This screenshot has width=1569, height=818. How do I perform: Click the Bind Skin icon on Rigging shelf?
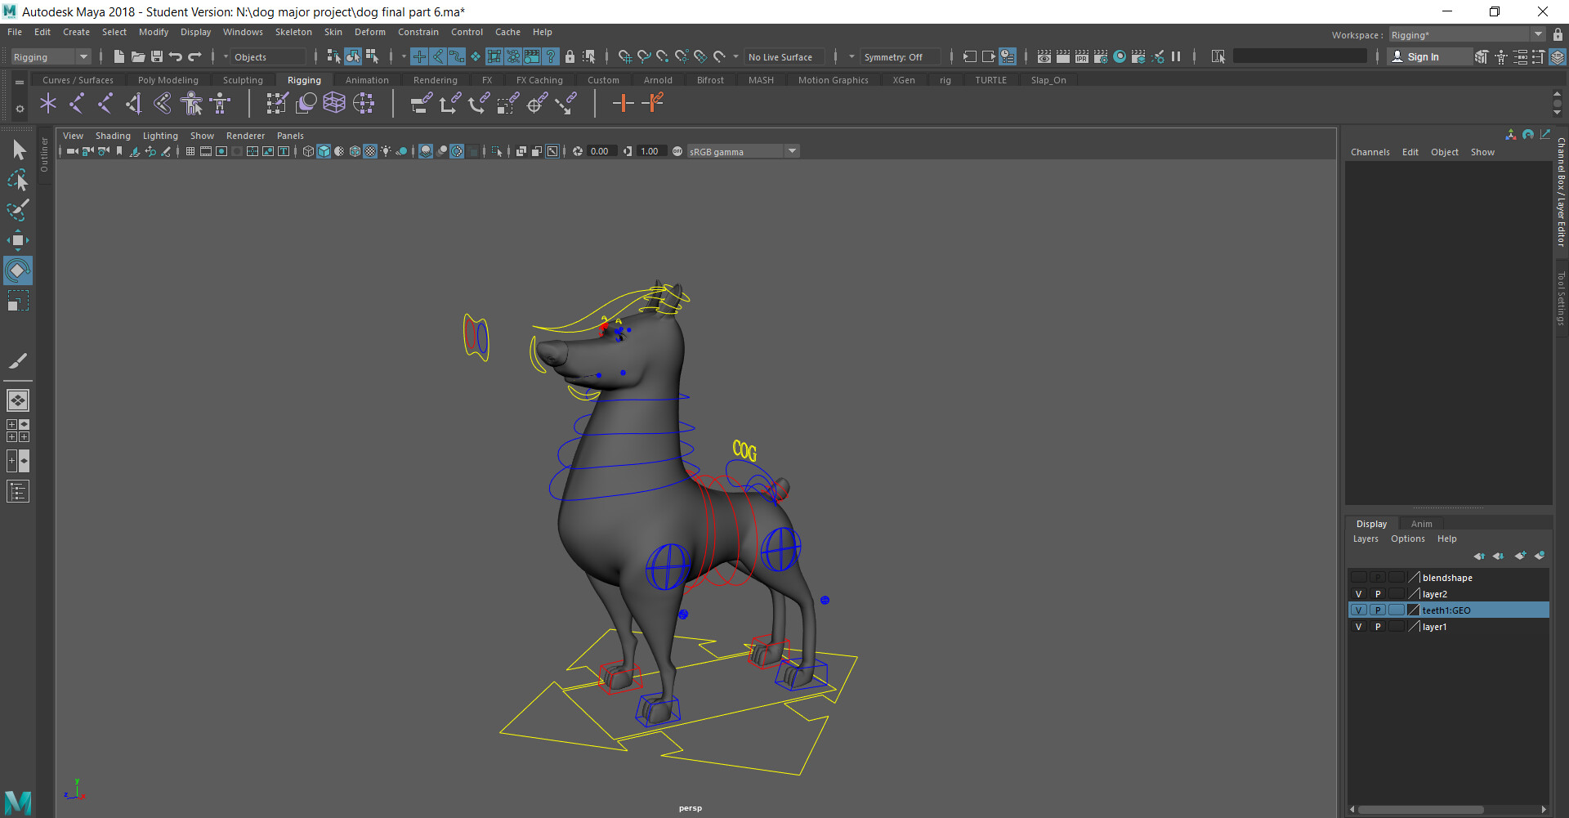pyautogui.click(x=276, y=103)
